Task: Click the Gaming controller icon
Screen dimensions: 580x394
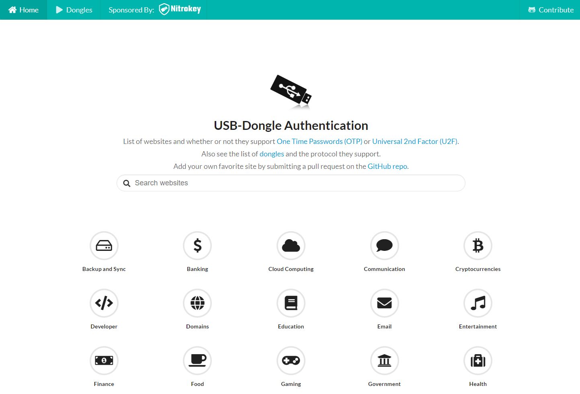Action: 291,361
